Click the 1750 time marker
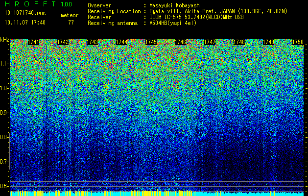 point(298,42)
